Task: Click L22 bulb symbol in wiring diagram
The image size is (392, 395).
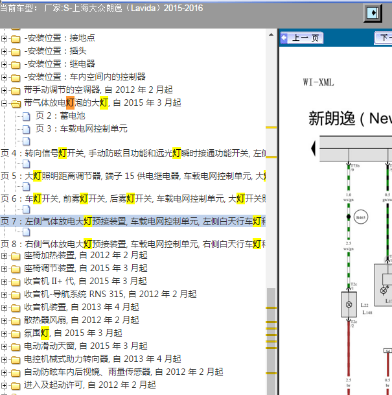Action: point(349,305)
